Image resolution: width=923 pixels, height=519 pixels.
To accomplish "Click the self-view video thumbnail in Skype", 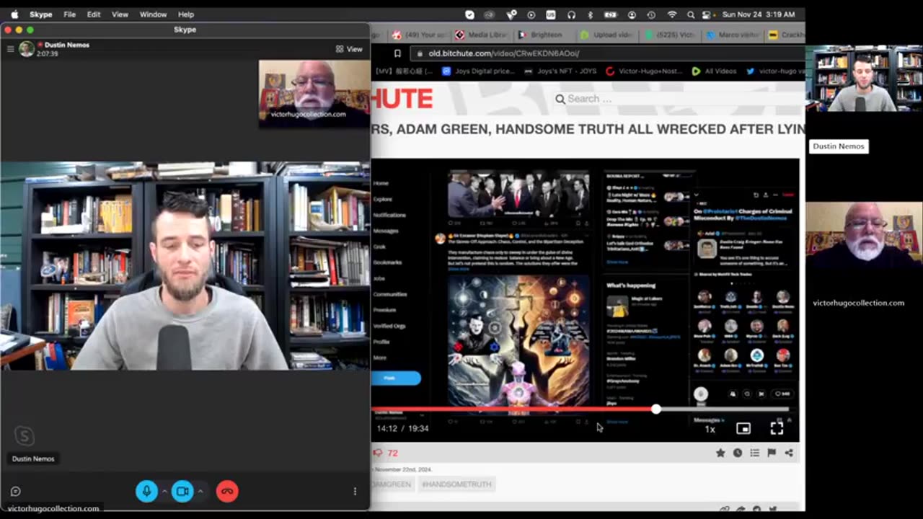I will 314,94.
